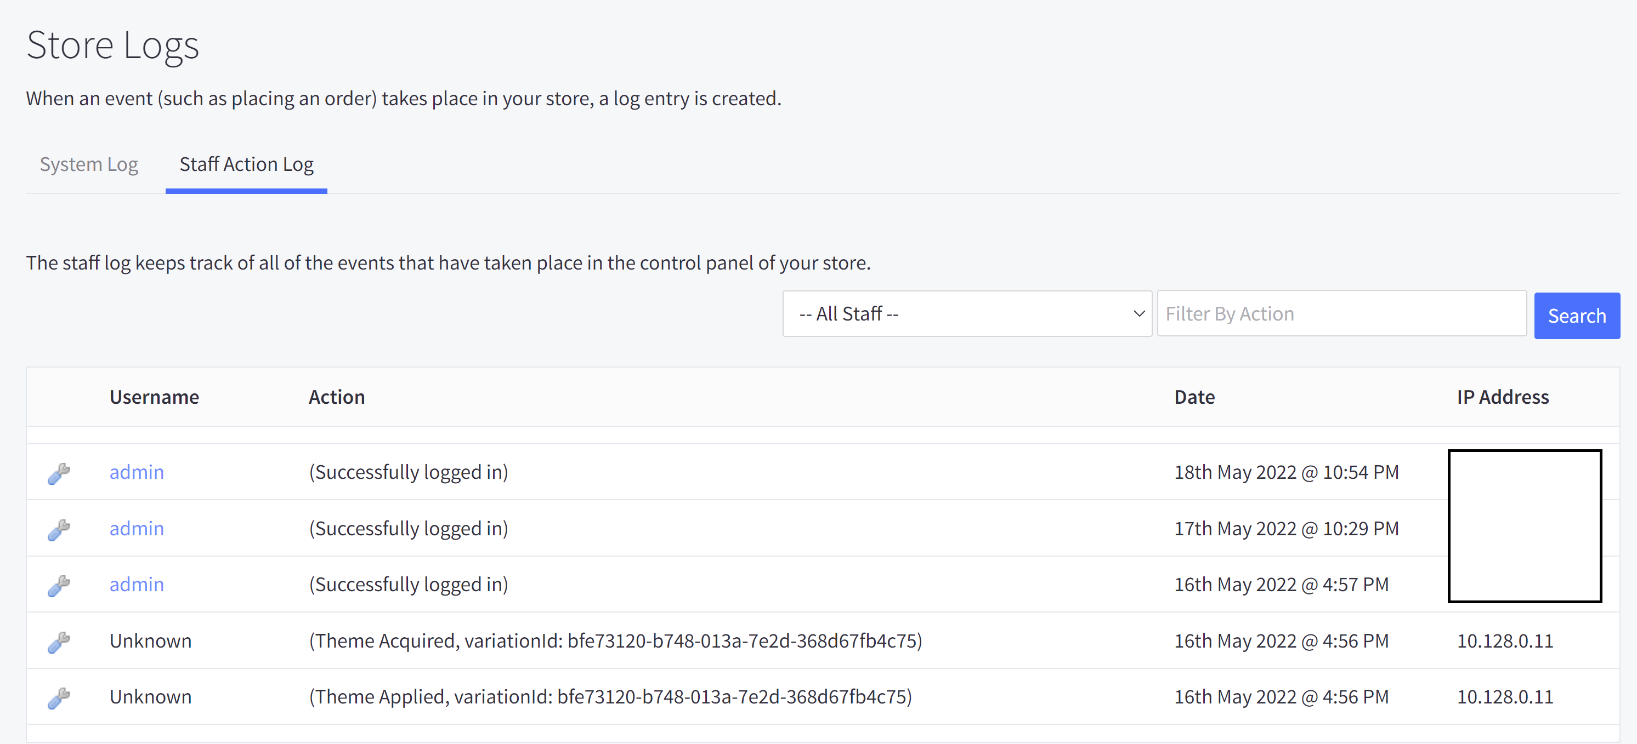
Task: Click the IP Address column header
Action: (1502, 397)
